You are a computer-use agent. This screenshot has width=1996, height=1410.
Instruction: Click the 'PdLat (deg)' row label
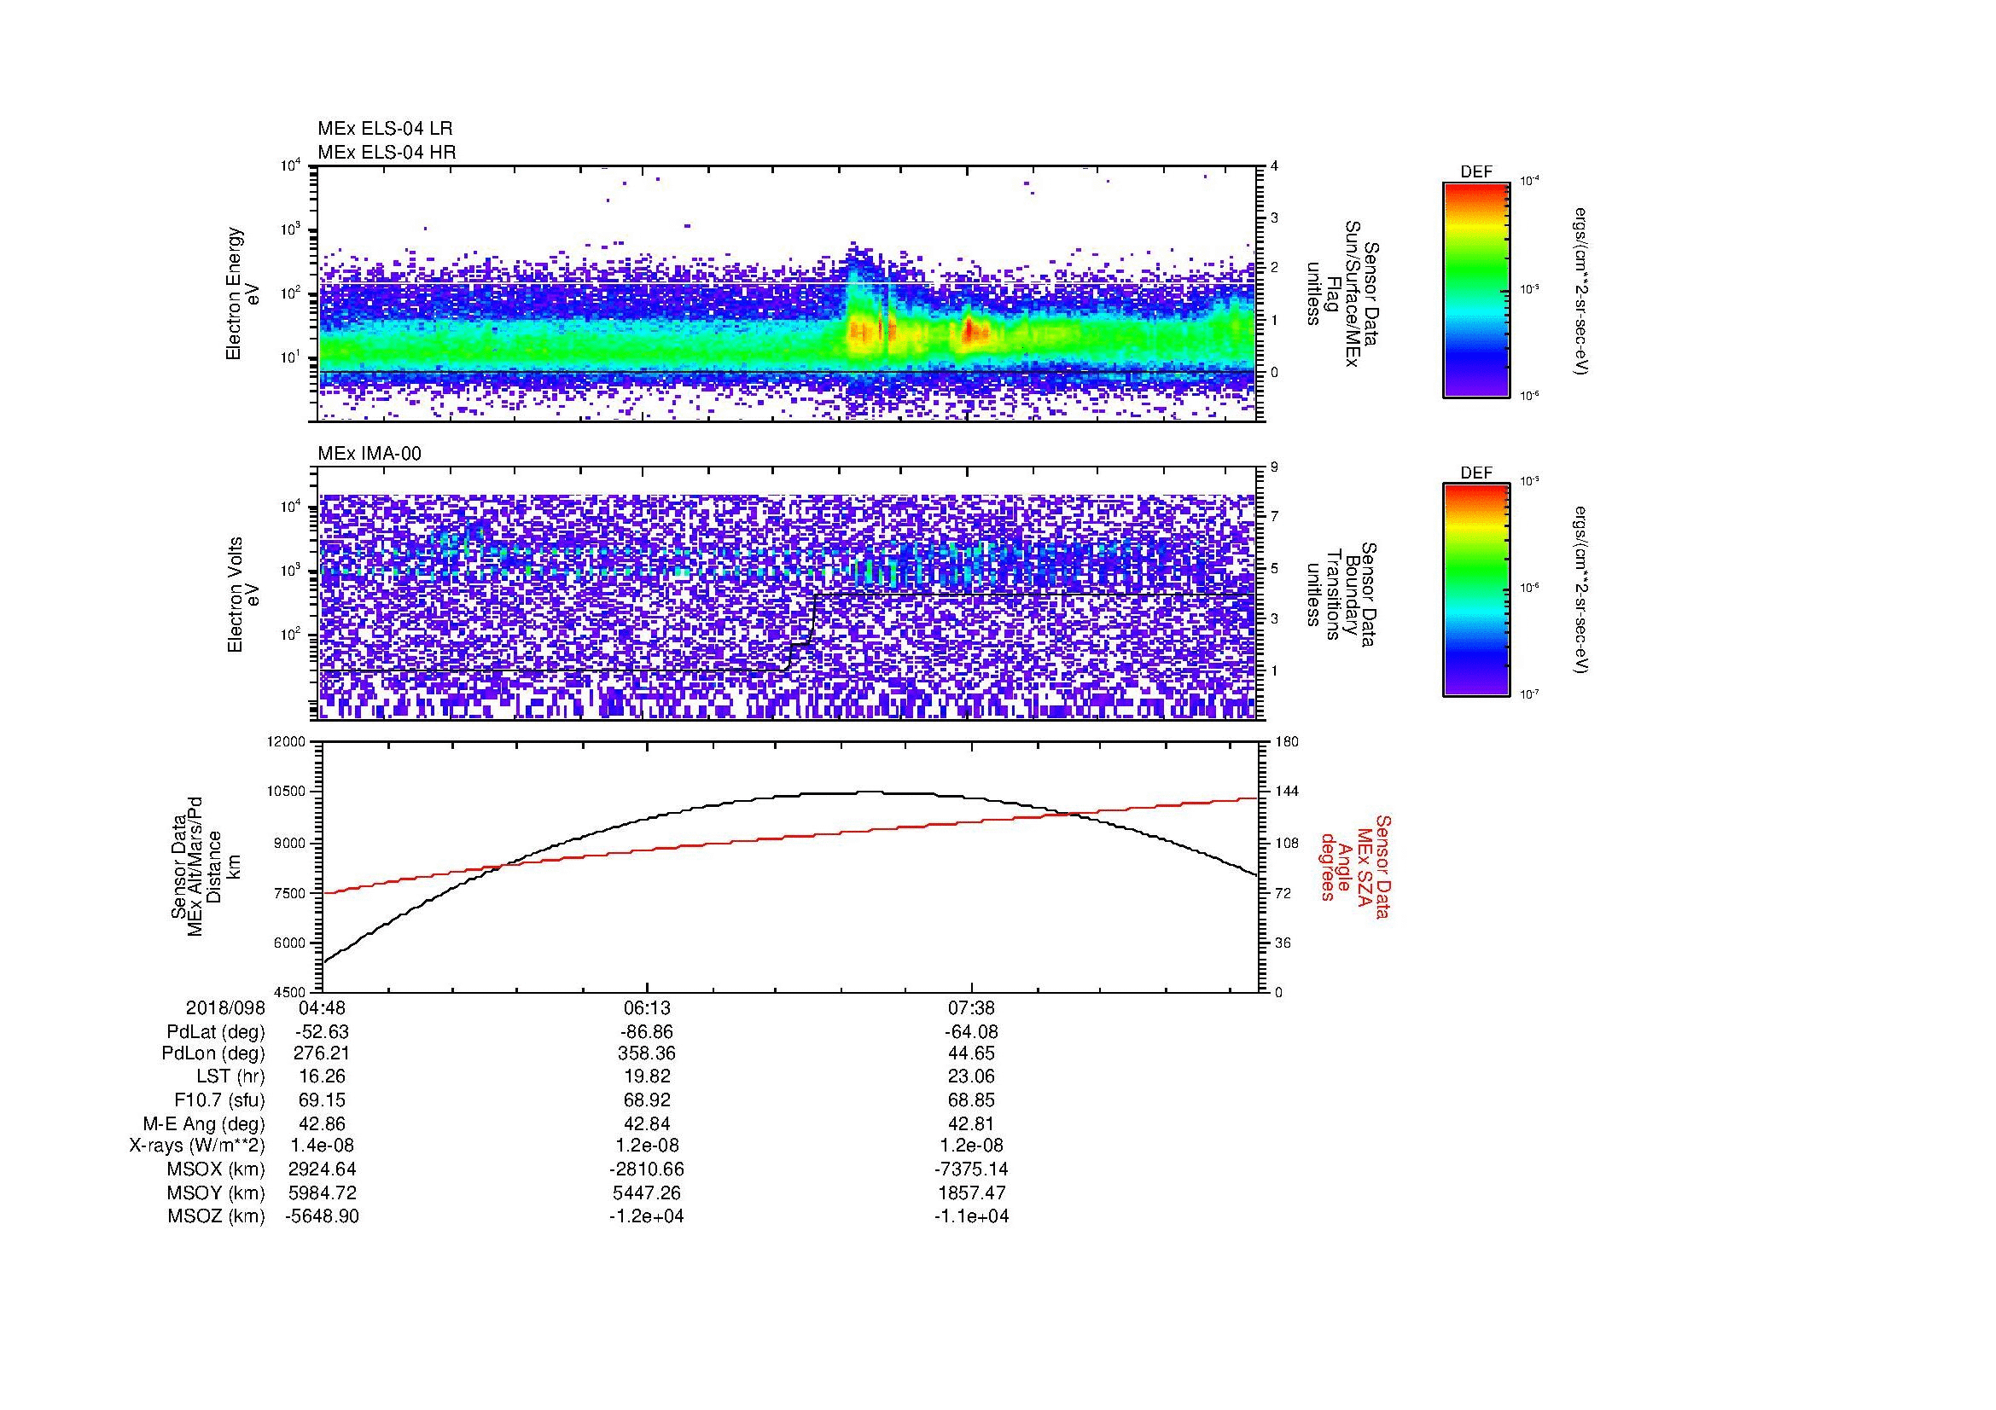[x=216, y=1032]
